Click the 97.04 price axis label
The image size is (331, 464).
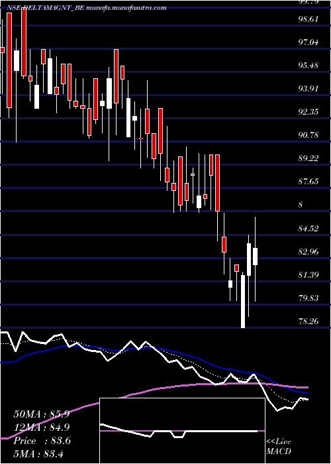pos(308,42)
